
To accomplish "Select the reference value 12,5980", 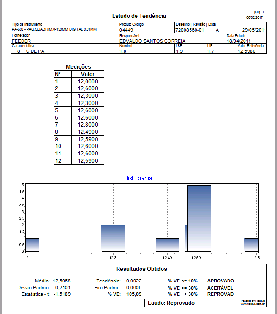I will 246,51.
